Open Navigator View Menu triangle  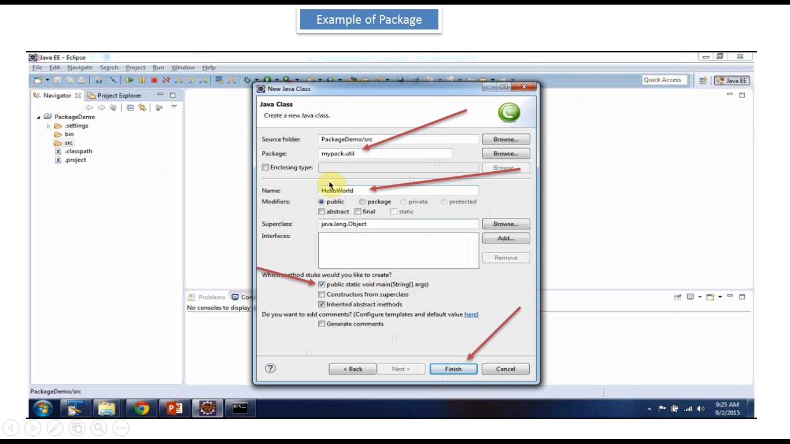[x=174, y=107]
